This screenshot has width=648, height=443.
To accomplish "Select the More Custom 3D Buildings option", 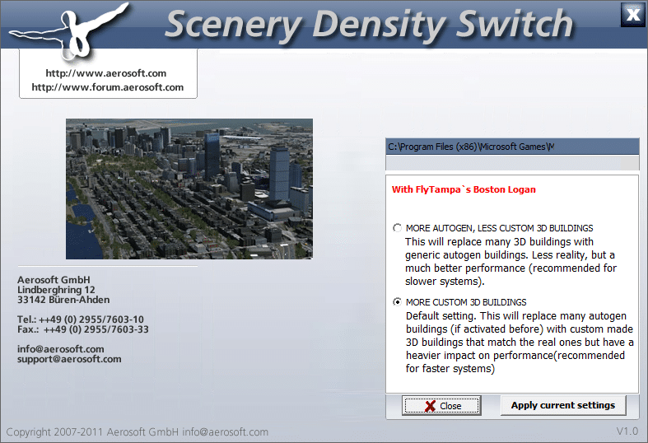I will [399, 302].
